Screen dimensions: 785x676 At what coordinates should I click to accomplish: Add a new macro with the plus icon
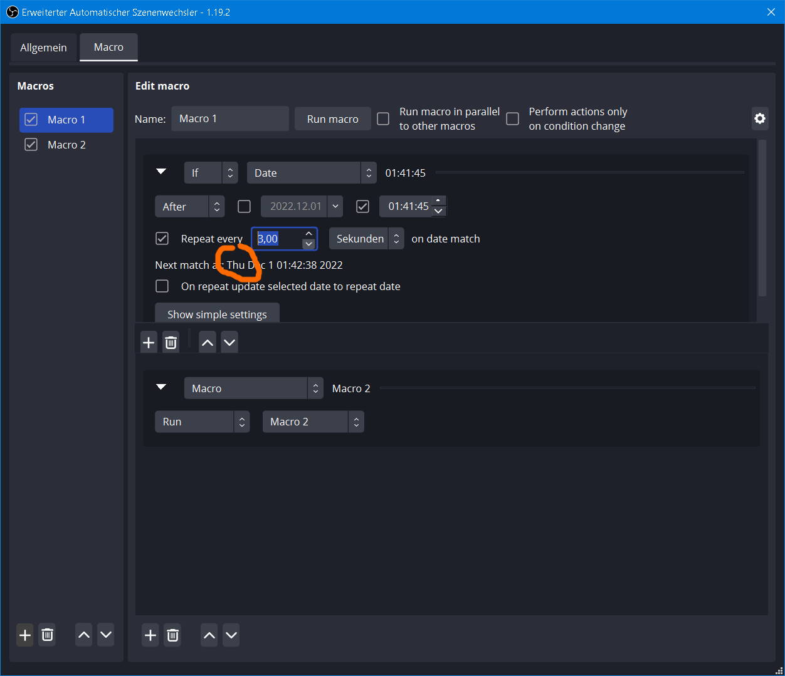click(24, 635)
